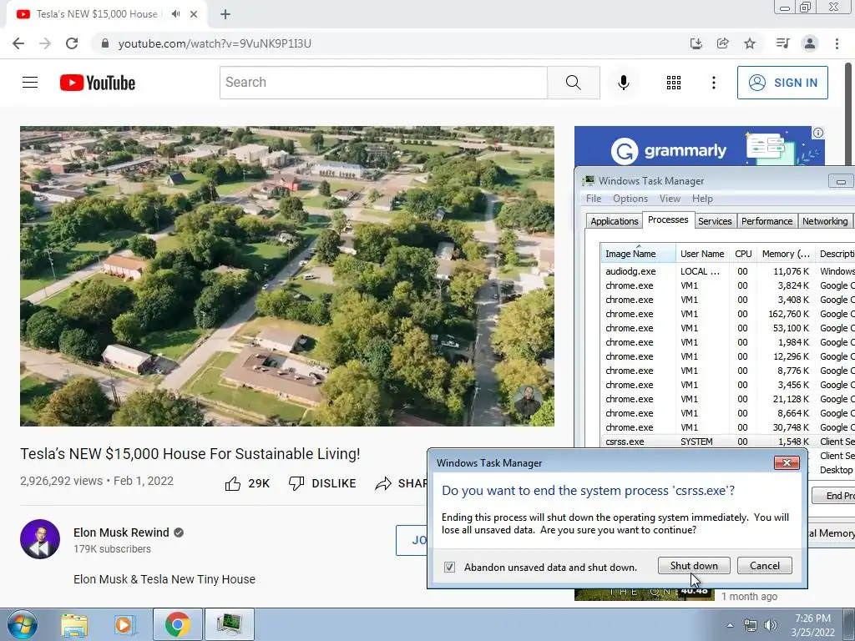Viewport: 855px width, 641px height.
Task: Open Task Manager View menu
Action: click(670, 199)
